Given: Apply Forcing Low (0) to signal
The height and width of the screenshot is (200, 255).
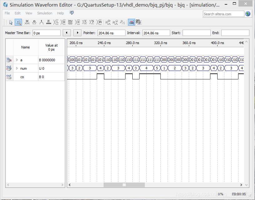Looking at the screenshot, I should 34,22.
